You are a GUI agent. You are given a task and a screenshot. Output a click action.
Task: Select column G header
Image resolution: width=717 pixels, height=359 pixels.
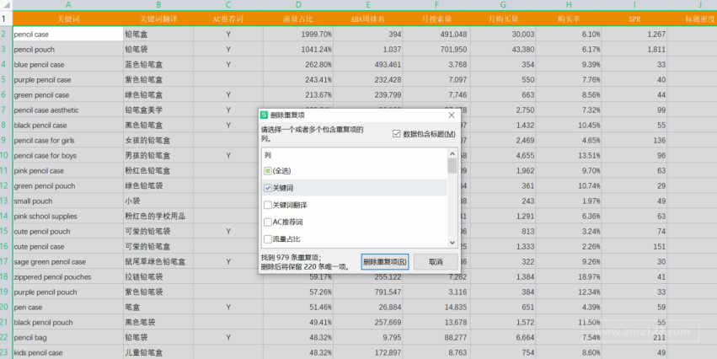[x=503, y=5]
